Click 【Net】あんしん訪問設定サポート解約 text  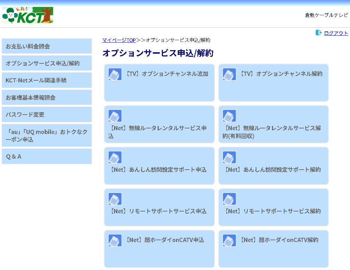click(272, 170)
